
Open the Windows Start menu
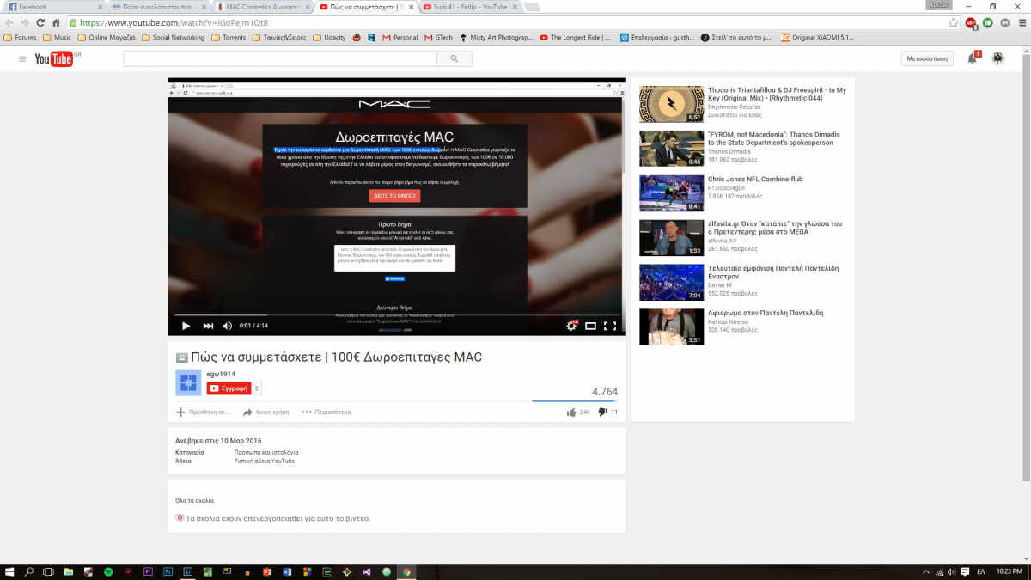tap(10, 571)
